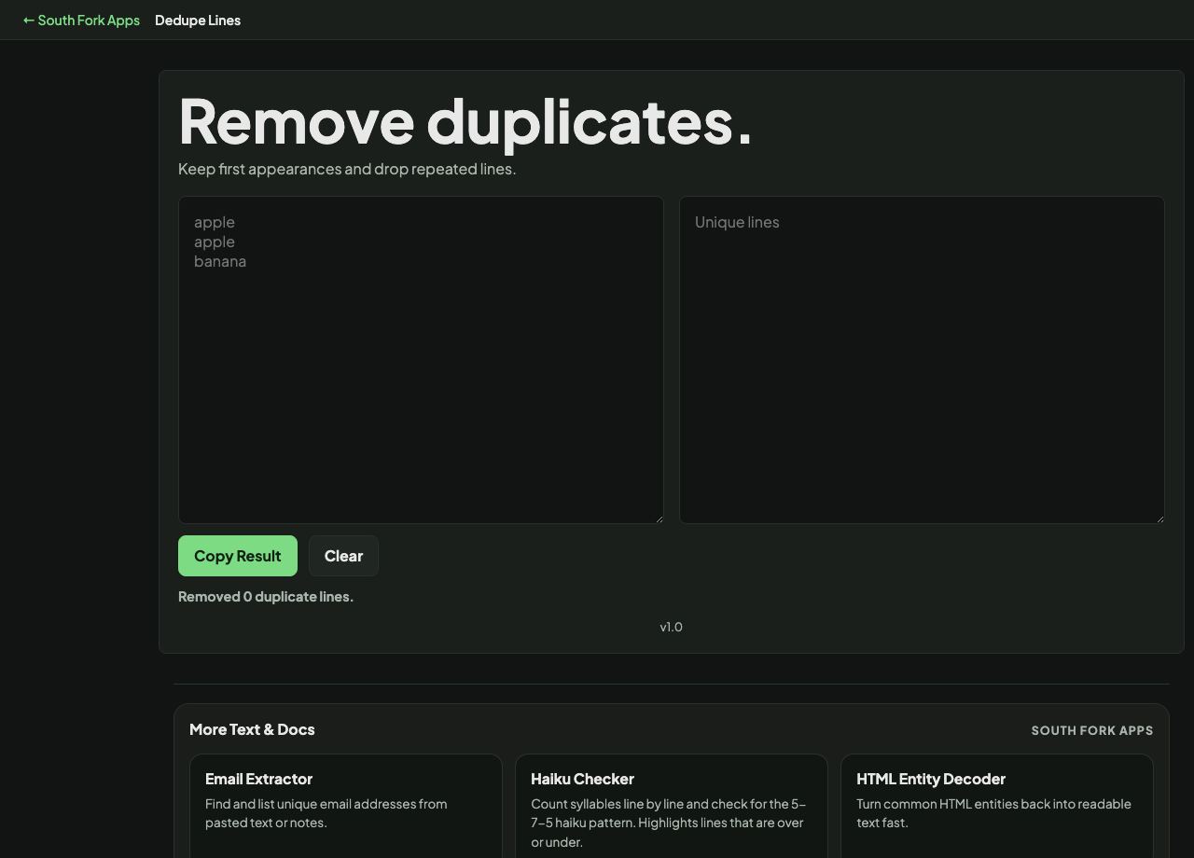Click the SOUTH FORK APPS label
1194x858 pixels.
click(x=1092, y=730)
